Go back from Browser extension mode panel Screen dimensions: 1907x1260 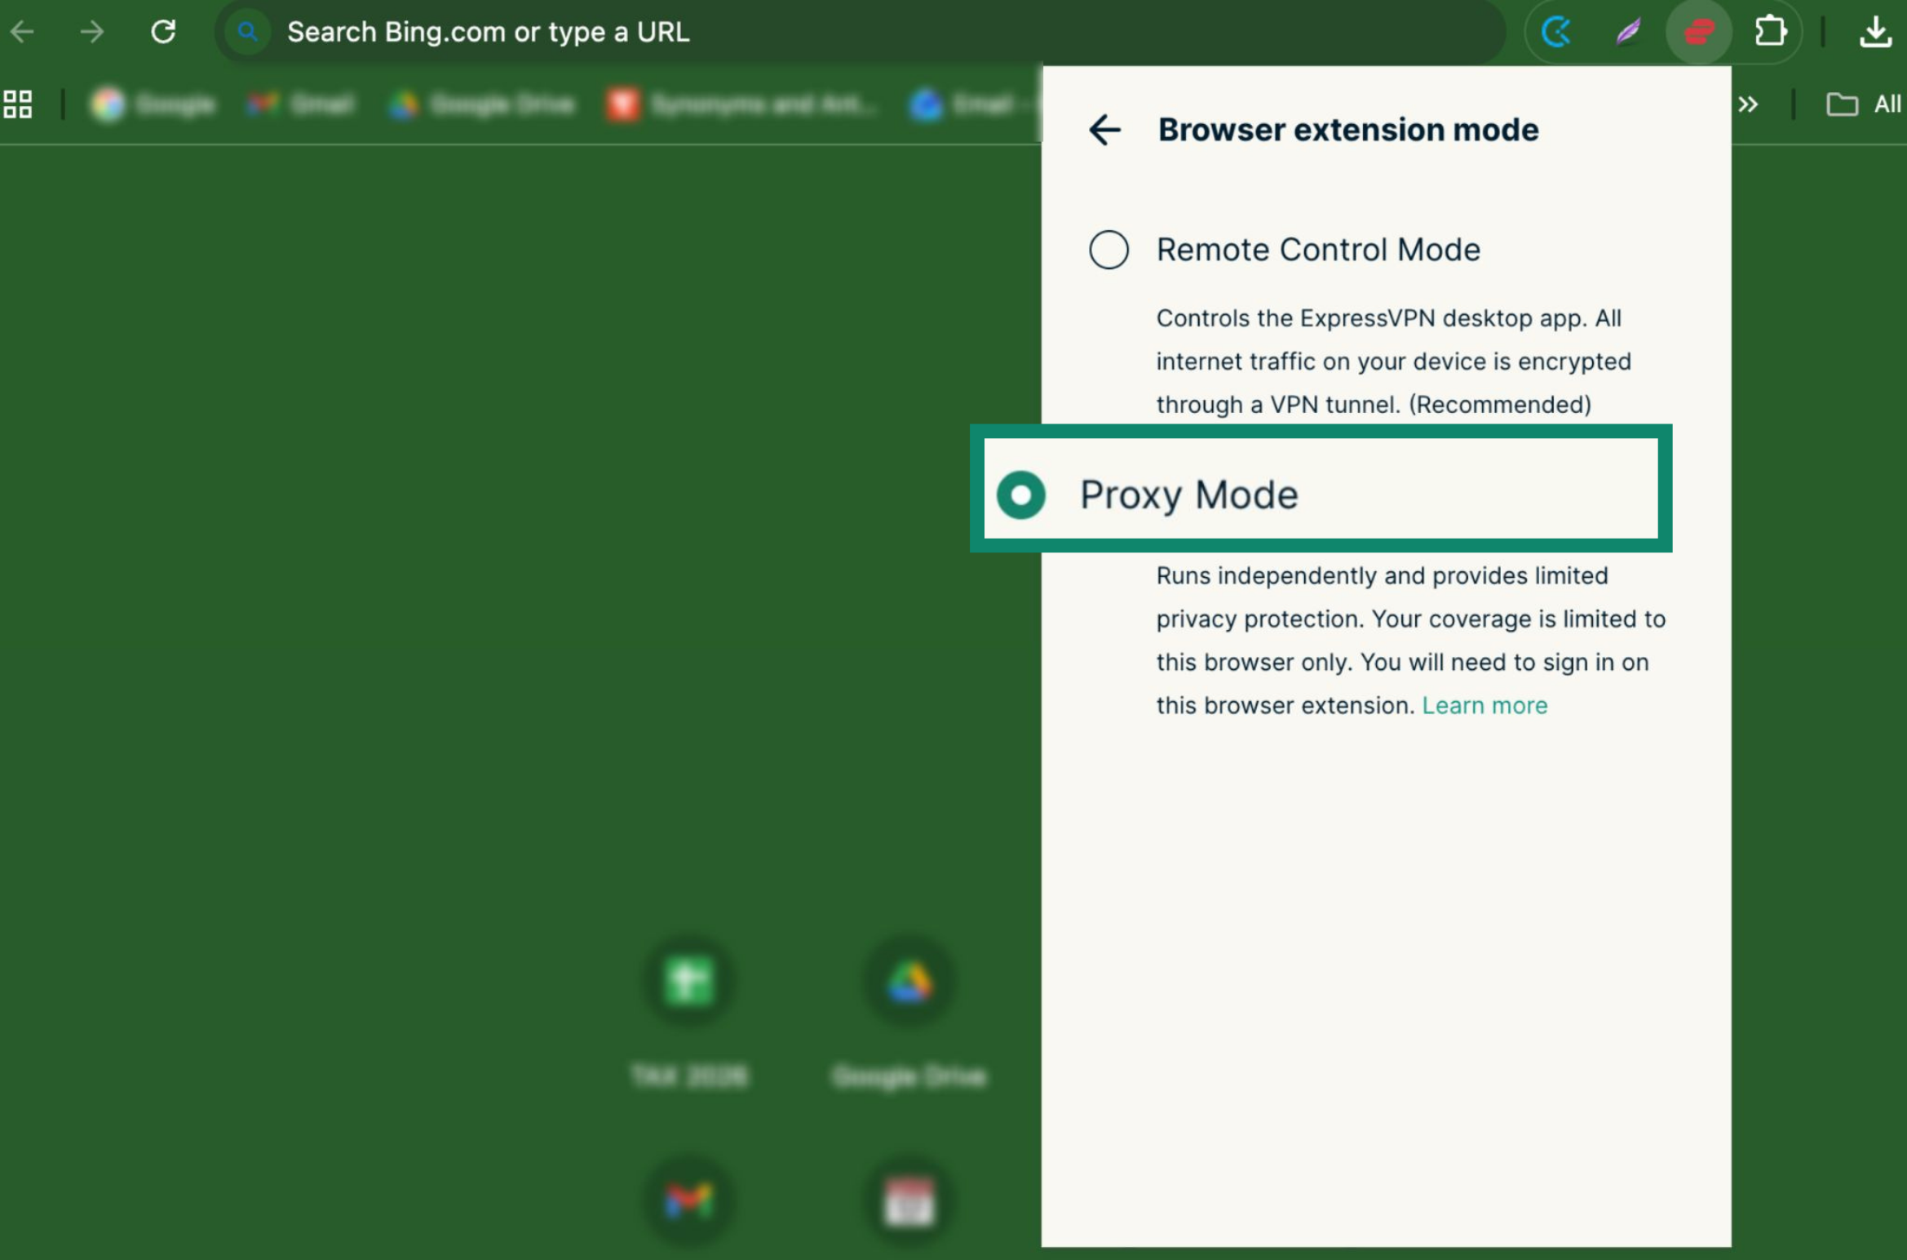point(1105,130)
